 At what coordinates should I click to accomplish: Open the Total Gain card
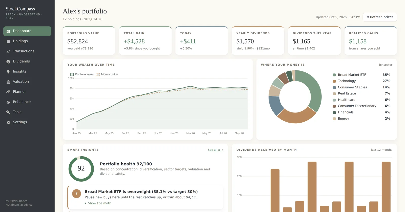click(145, 41)
